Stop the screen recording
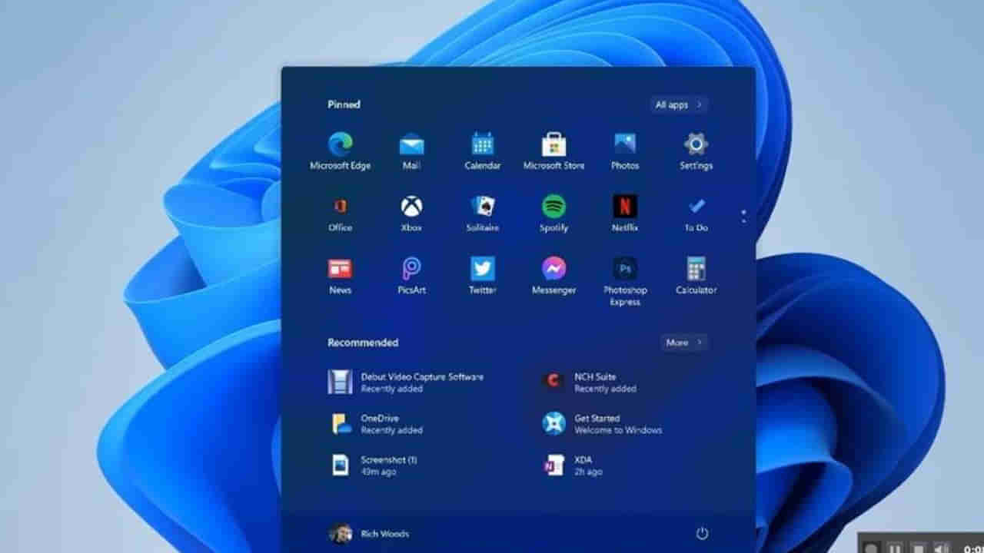Viewport: 984px width, 553px height. 918,548
